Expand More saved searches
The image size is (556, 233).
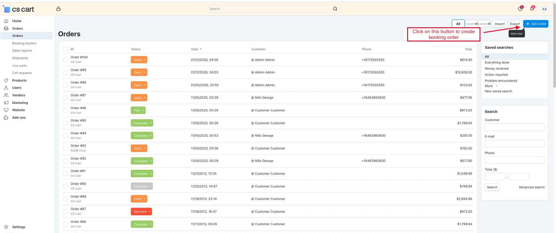tap(491, 86)
